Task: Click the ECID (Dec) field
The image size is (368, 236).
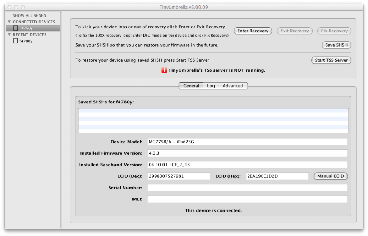Action: pos(179,176)
